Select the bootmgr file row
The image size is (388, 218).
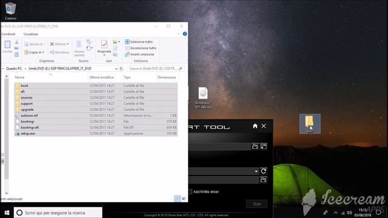coord(96,121)
